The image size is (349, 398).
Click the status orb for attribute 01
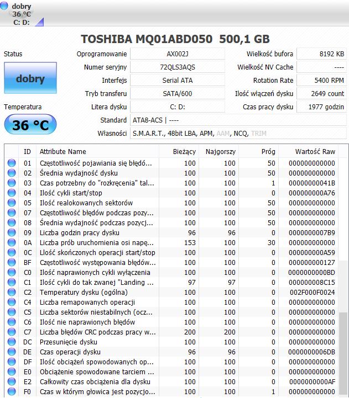[x=12, y=163]
